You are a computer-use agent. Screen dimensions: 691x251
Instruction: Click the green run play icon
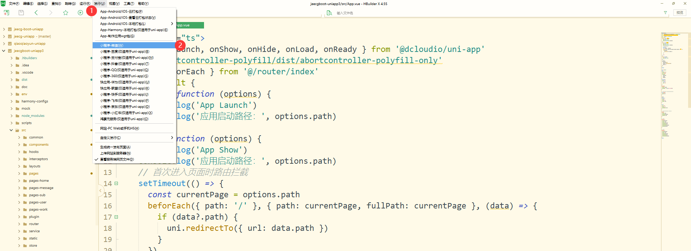[x=80, y=13]
